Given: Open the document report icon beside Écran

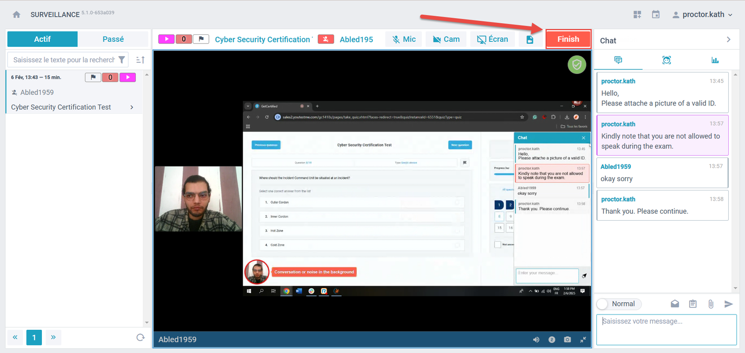Looking at the screenshot, I should point(530,39).
